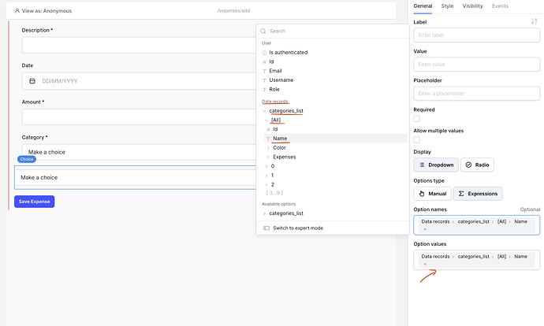Expand record index 0
The height and width of the screenshot is (326, 544).
coord(266,166)
